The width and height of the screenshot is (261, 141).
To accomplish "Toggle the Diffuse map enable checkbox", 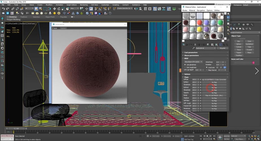I will pos(200,80).
